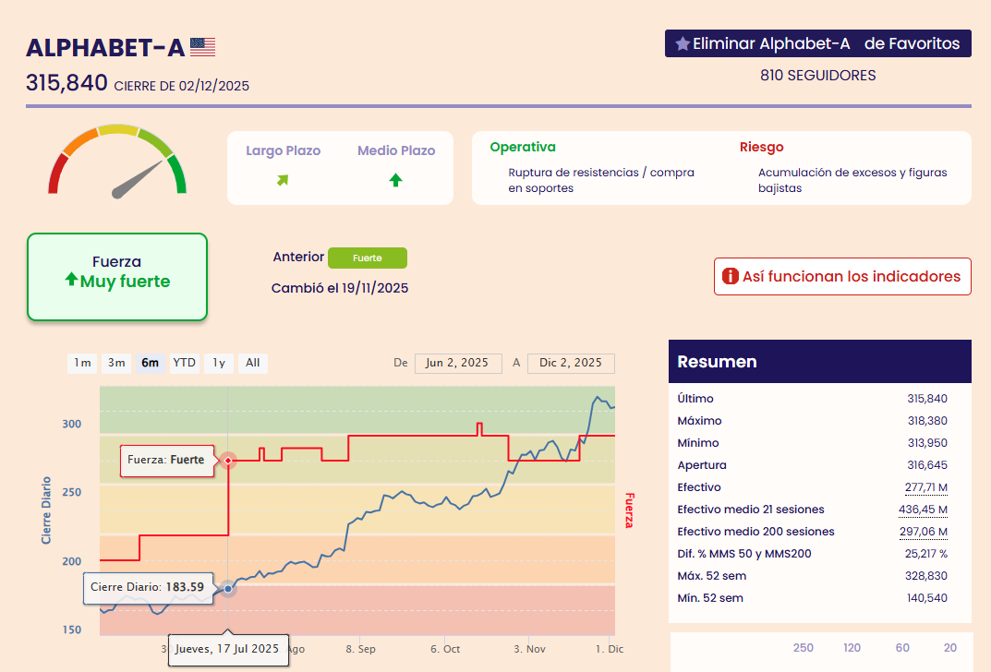Image resolution: width=991 pixels, height=672 pixels.
Task: Remove Alphabet-A from Favoritos
Action: pos(817,43)
